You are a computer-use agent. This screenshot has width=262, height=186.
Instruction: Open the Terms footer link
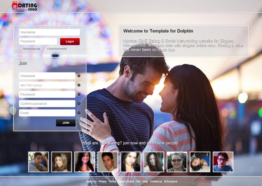click(x=112, y=181)
